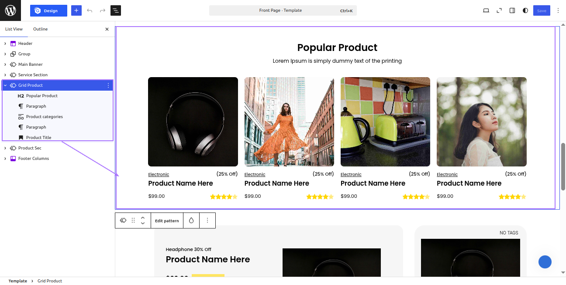Switch to the Outline tab
Screen dimensions: 566x285
pyautogui.click(x=41, y=29)
